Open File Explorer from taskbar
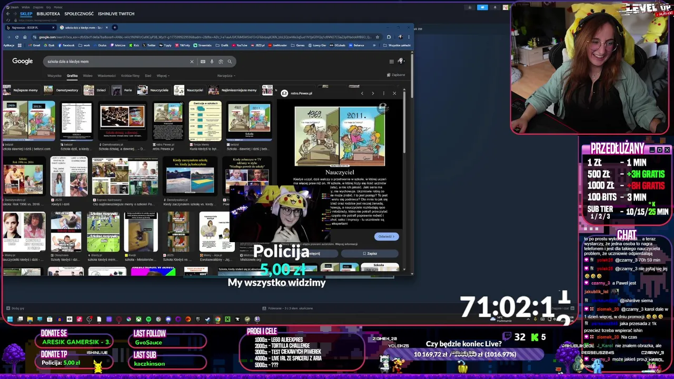Screen dimensions: 674x379 pyautogui.click(x=29, y=319)
